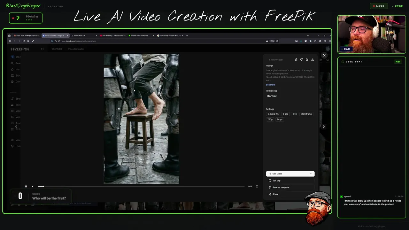This screenshot has width=409, height=230.
Task: Click the LIVE indicator badge
Action: [379, 6]
